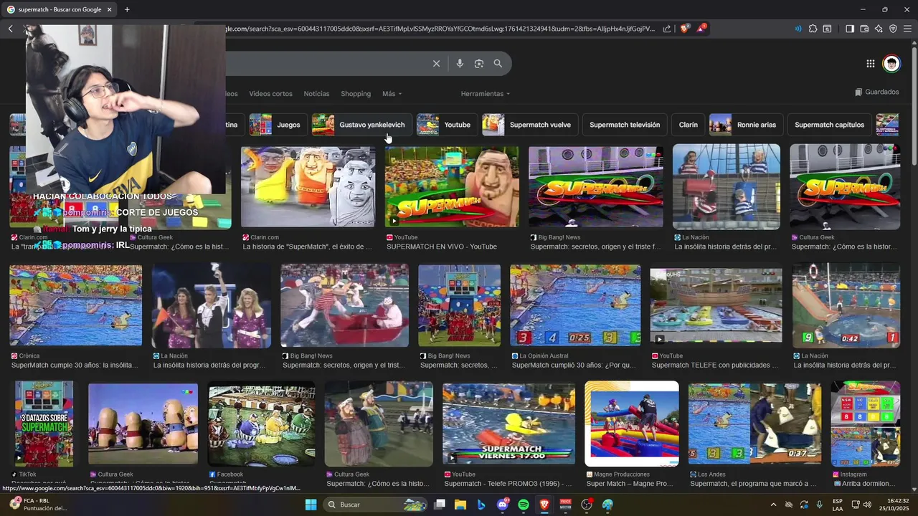
Task: Open the browser hamburger menu
Action: (907, 29)
